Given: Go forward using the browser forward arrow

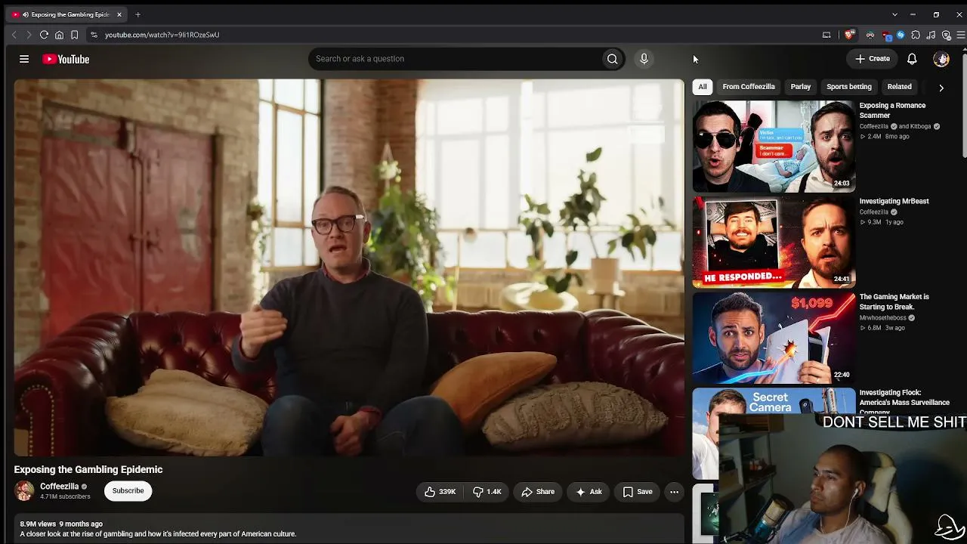Looking at the screenshot, I should (x=29, y=35).
